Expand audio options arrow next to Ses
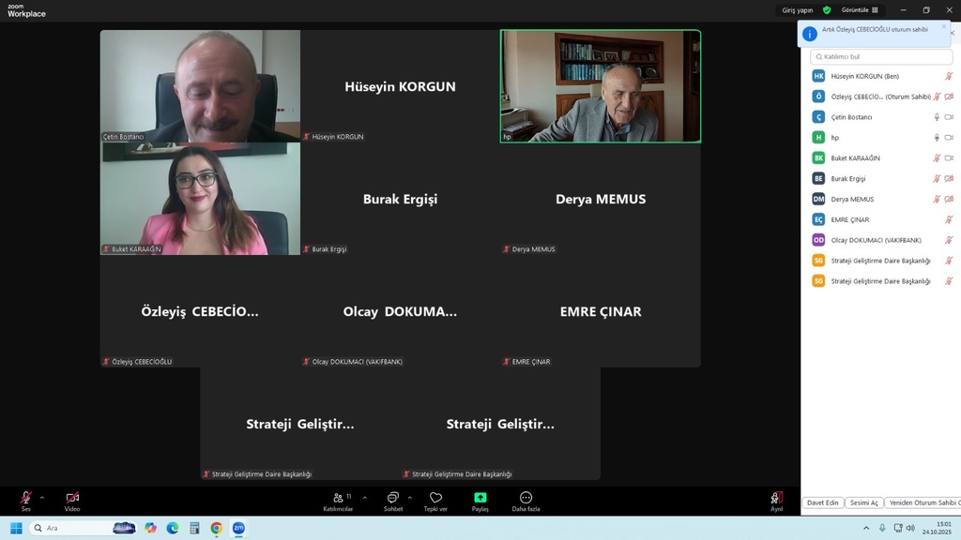961x540 pixels. click(x=41, y=497)
